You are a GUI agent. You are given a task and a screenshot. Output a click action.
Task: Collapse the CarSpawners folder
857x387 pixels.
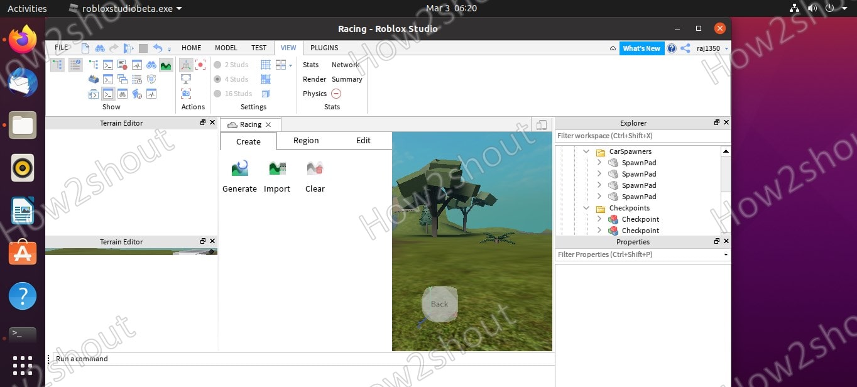[x=586, y=151]
